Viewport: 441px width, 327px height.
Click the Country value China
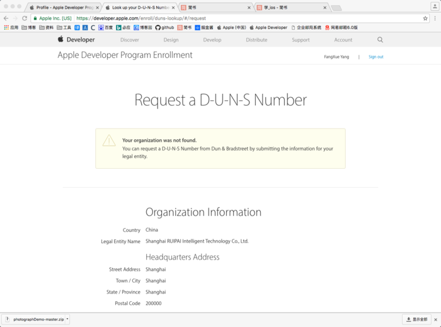152,230
